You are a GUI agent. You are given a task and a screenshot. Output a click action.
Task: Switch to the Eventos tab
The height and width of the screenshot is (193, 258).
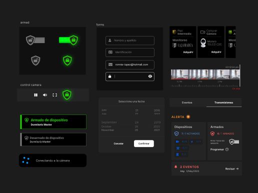187,102
